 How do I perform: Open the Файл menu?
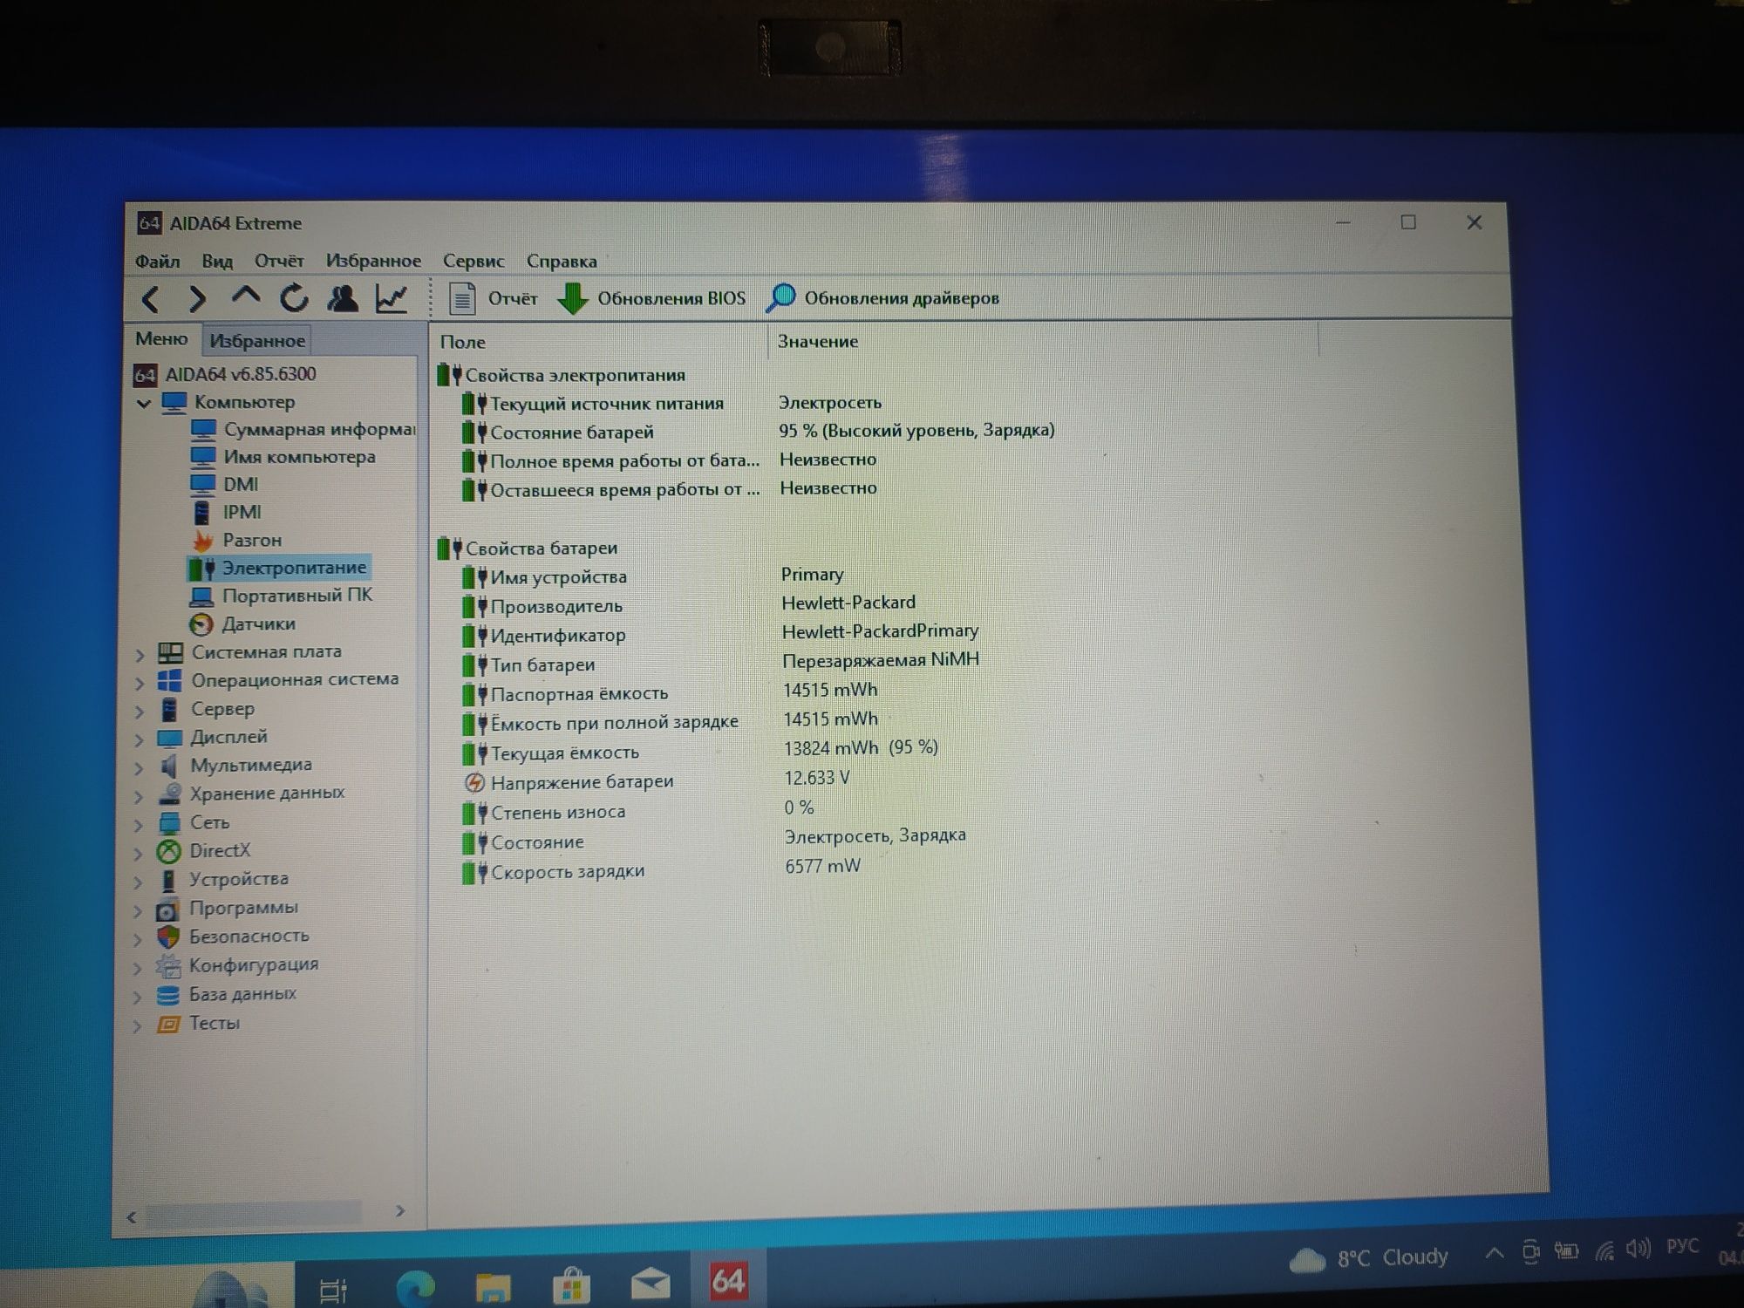pyautogui.click(x=157, y=261)
